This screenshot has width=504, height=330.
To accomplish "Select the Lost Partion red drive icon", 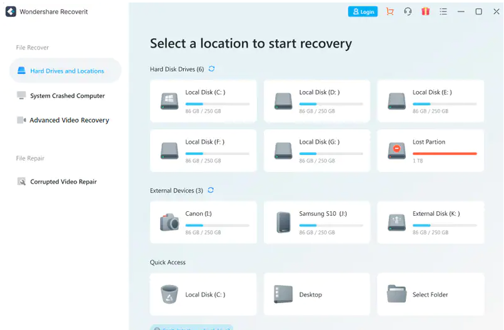I will pos(396,151).
